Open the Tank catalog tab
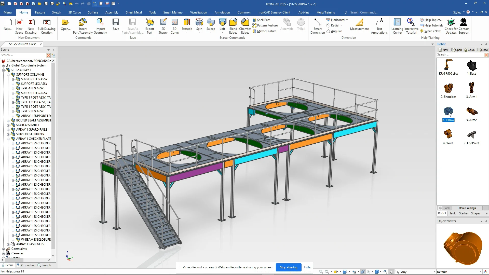The width and height of the screenshot is (489, 275). 453,213
